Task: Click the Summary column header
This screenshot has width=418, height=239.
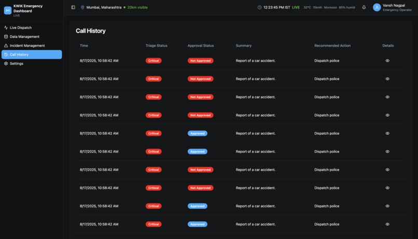Action: [x=243, y=46]
